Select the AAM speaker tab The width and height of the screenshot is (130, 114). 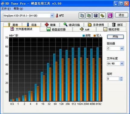(x=84, y=29)
